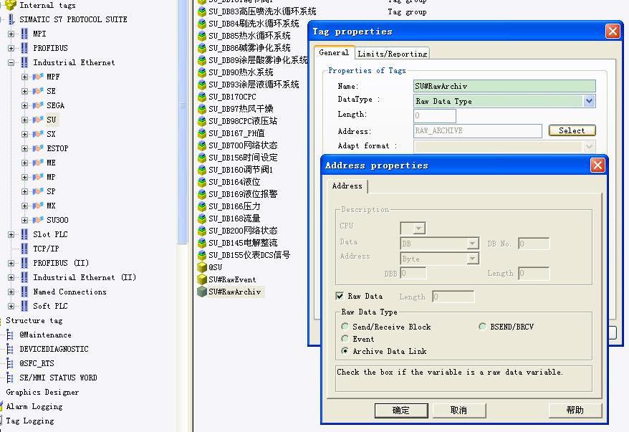Close the Address properties dialog
This screenshot has height=432, width=629.
[597, 165]
